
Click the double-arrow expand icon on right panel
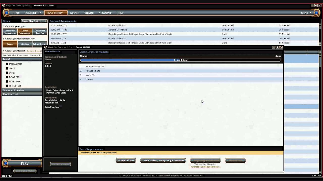click(x=319, y=52)
